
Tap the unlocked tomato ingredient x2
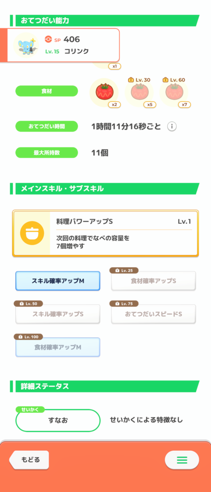(x=104, y=93)
